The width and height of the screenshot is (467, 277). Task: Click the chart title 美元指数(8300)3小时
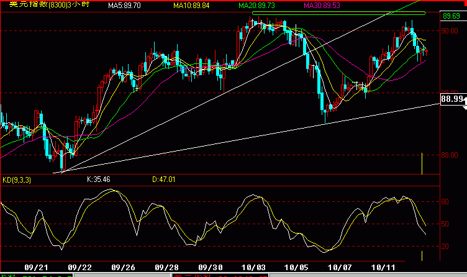click(x=49, y=4)
